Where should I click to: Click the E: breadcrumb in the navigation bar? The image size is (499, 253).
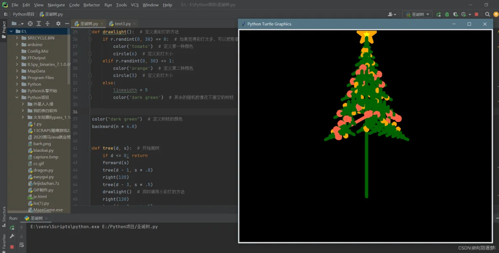(x=6, y=14)
